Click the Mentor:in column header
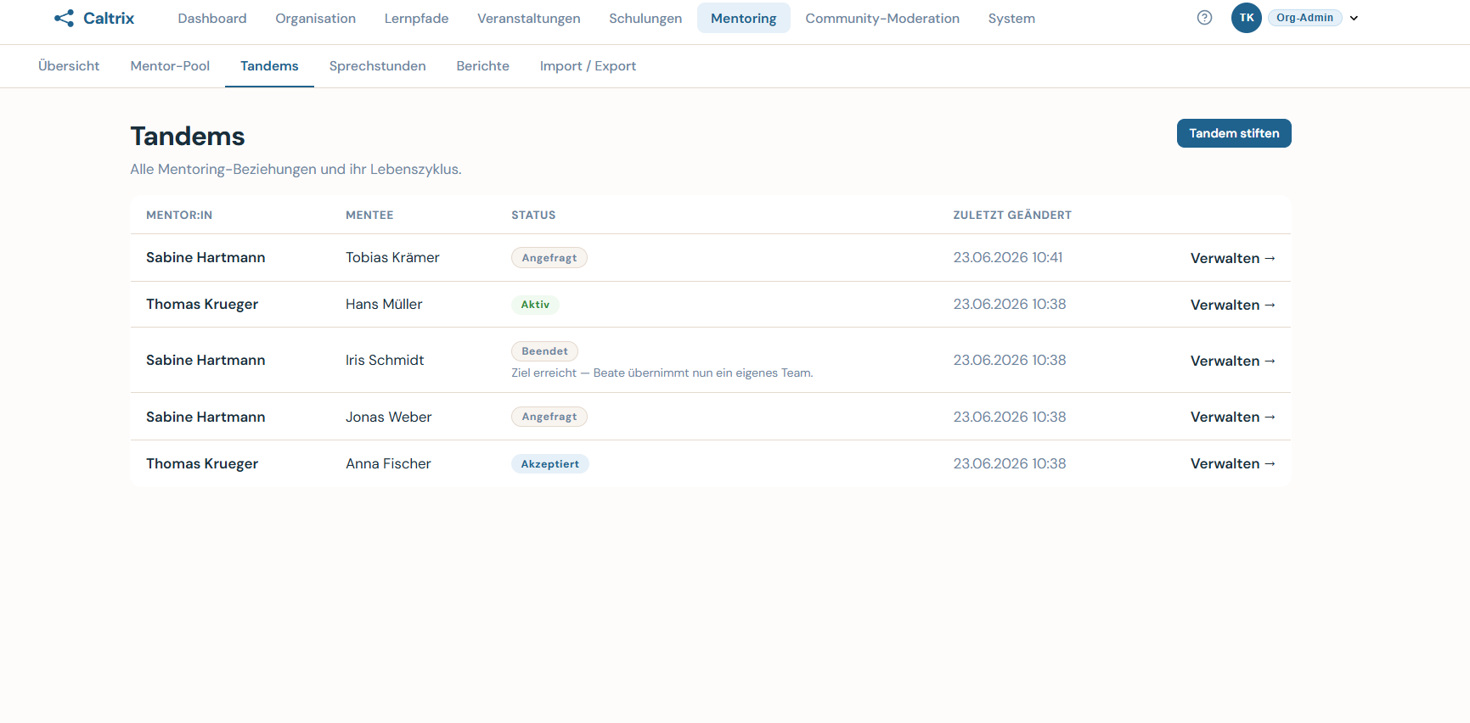The image size is (1470, 723). click(179, 216)
